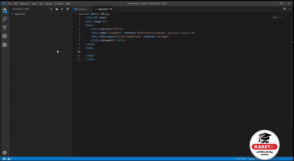Click the "viewport" value on line 5

click(115, 33)
